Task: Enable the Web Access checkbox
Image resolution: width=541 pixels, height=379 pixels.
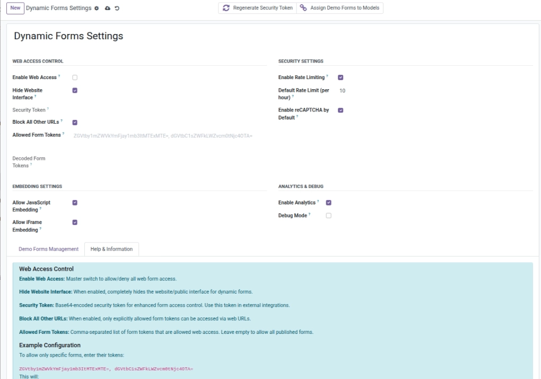Action: pos(75,77)
